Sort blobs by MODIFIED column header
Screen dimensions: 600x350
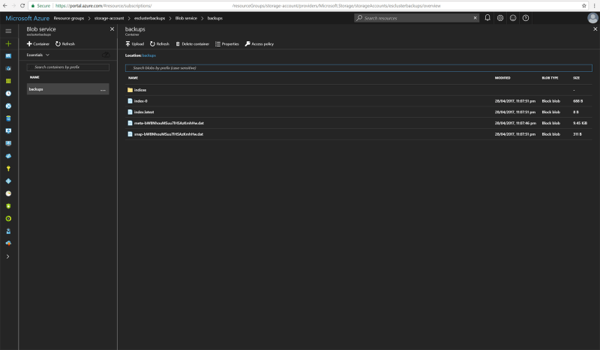point(502,78)
